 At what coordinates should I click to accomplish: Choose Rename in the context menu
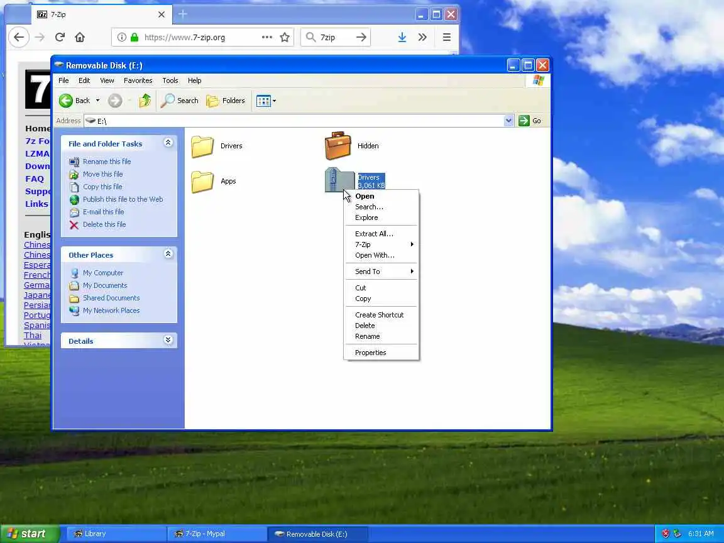pos(381,336)
